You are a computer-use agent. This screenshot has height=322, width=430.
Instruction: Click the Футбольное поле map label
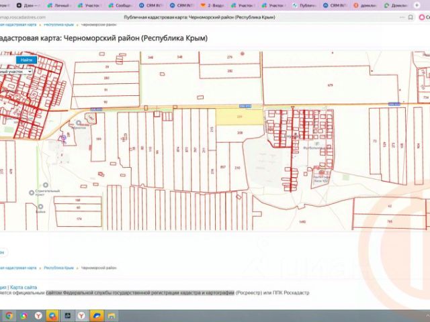click(x=317, y=148)
